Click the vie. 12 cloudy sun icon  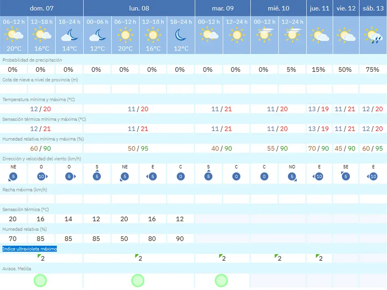pyautogui.click(x=346, y=35)
